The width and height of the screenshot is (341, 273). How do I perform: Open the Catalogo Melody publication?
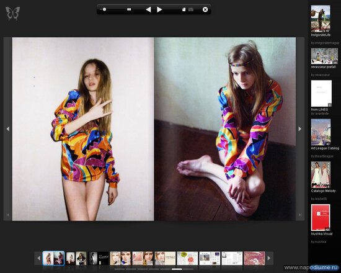321,175
